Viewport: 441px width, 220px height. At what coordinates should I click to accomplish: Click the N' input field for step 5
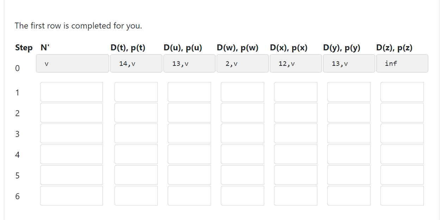72,175
